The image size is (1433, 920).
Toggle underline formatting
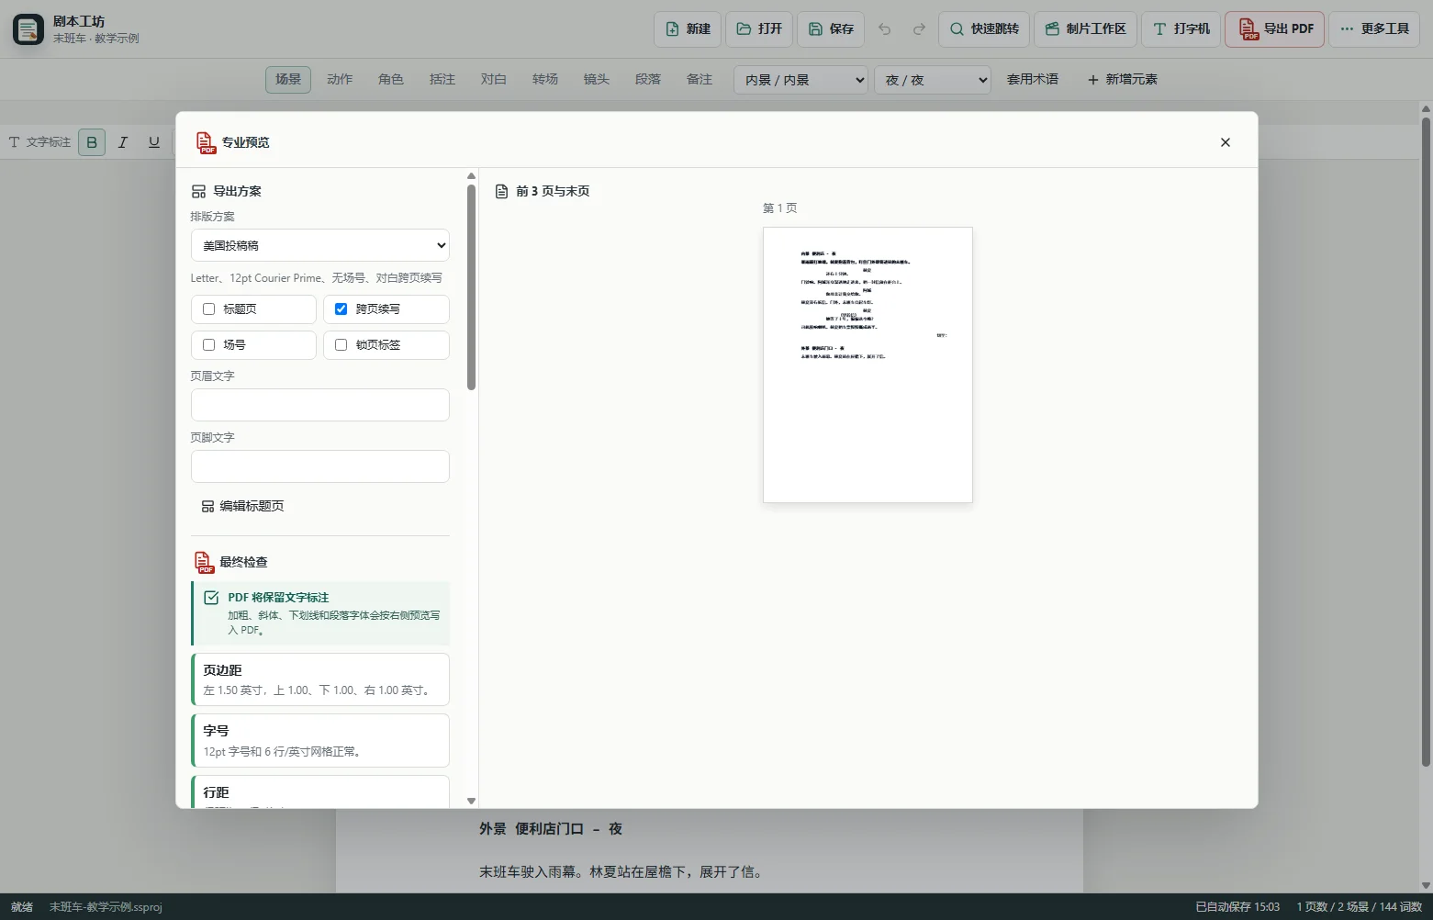[154, 142]
